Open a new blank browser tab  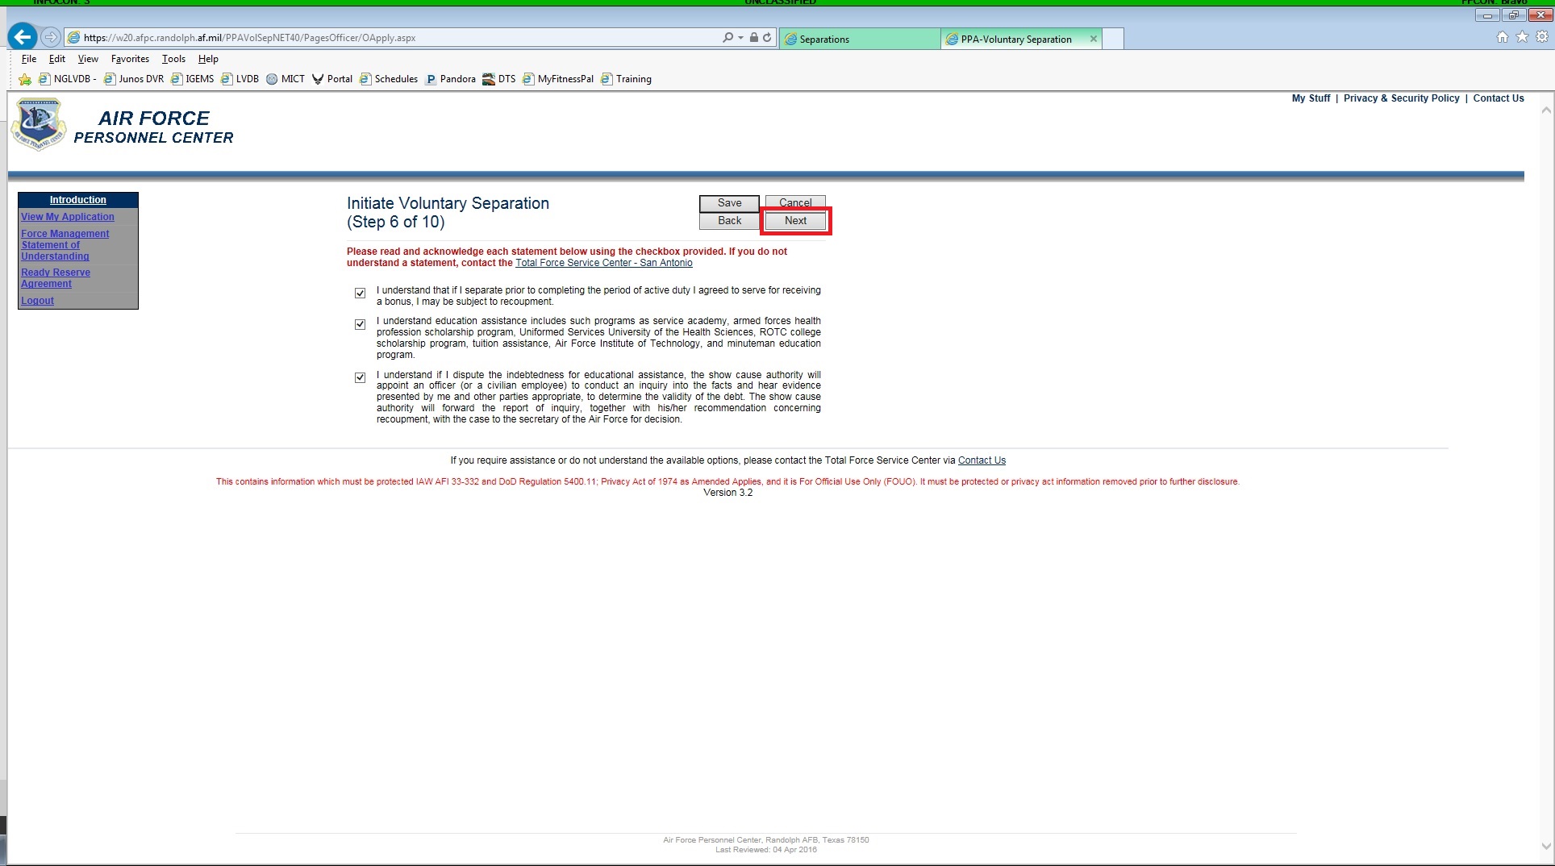pyautogui.click(x=1113, y=39)
